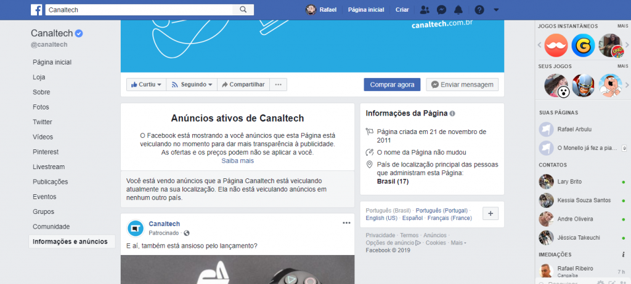Click in the Canaltech search field
The width and height of the screenshot is (631, 284).
[139, 10]
